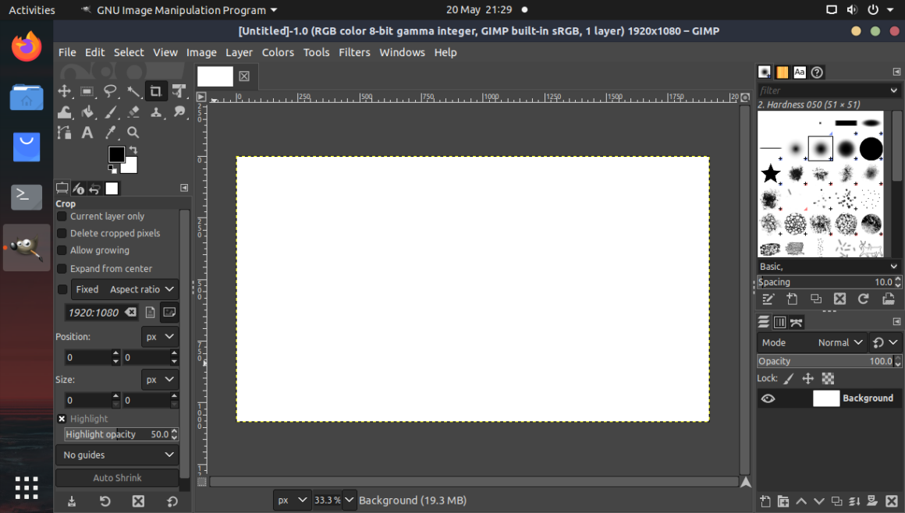Create a new layer
This screenshot has height=513, width=905.
pyautogui.click(x=765, y=501)
